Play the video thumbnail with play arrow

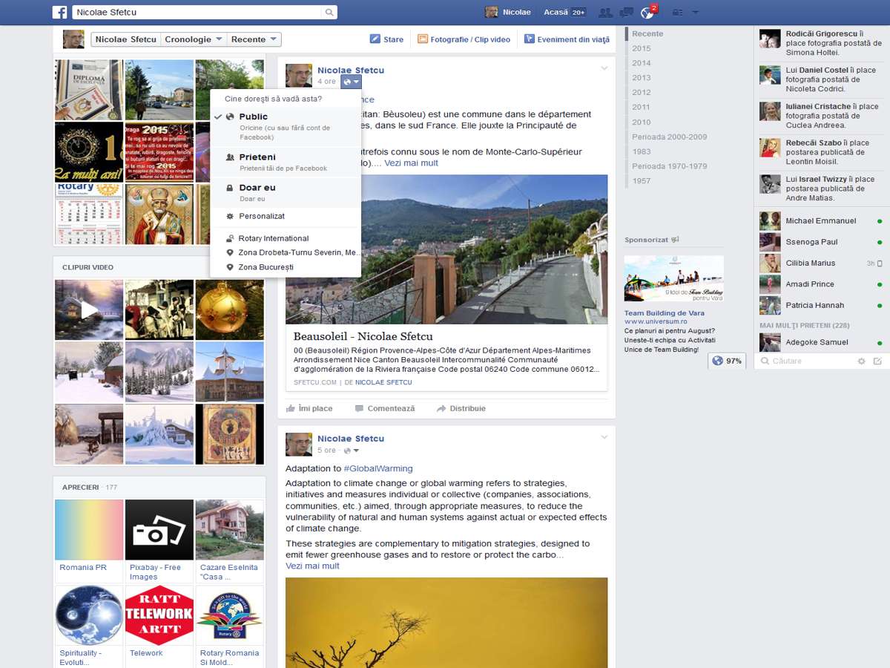(x=89, y=310)
